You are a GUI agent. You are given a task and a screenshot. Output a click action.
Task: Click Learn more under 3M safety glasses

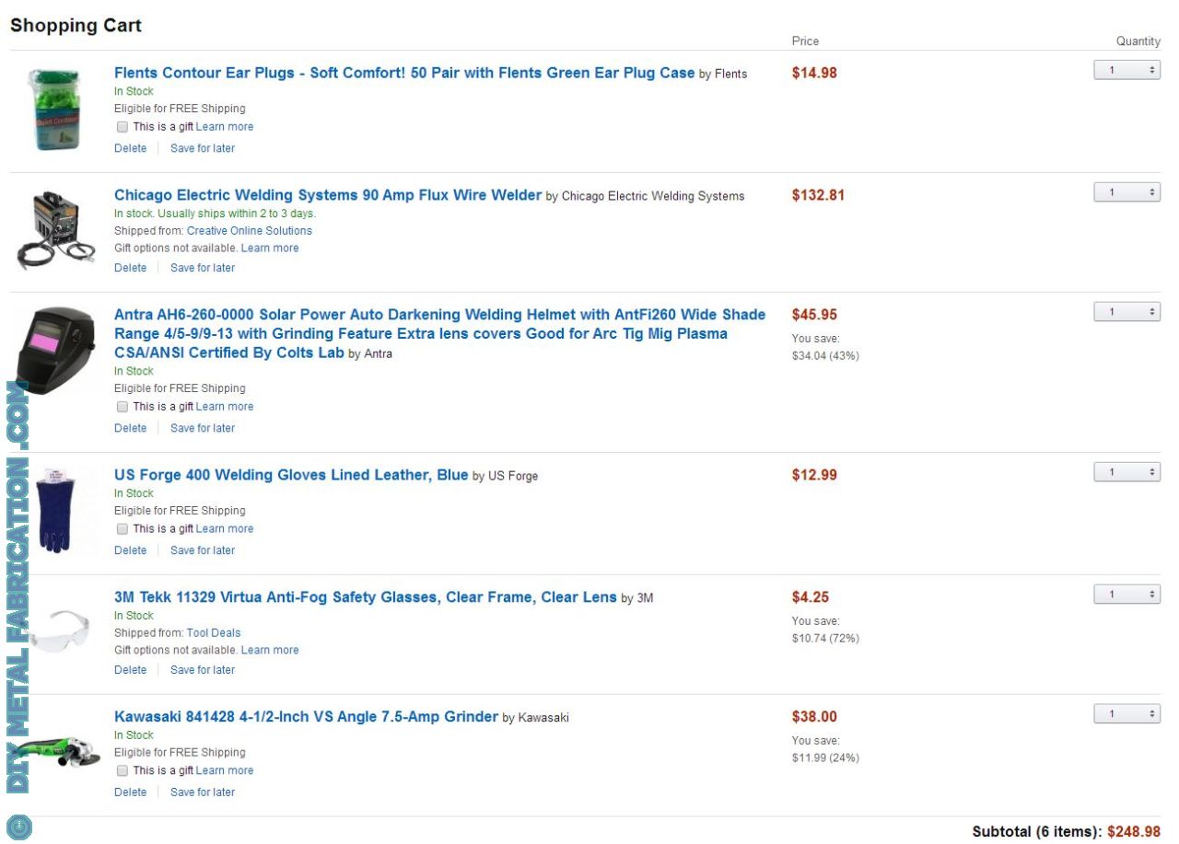pos(270,651)
